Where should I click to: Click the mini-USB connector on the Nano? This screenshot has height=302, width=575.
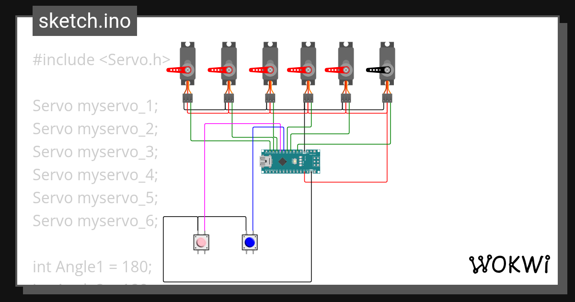click(265, 161)
